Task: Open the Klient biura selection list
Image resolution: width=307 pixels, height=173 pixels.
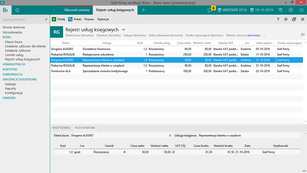Action: click(170, 135)
